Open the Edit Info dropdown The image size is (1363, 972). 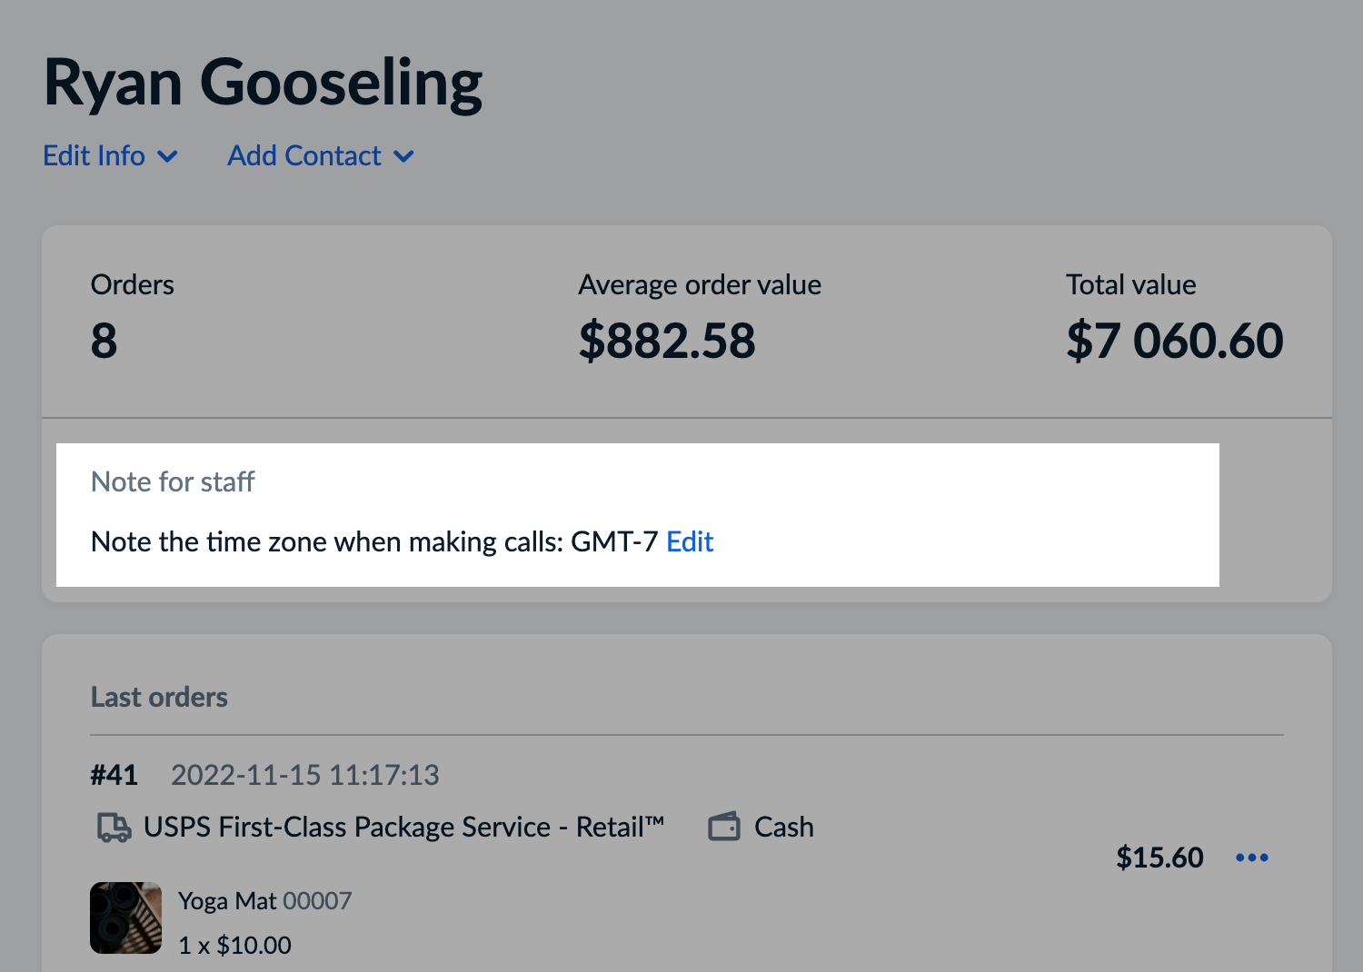[95, 156]
